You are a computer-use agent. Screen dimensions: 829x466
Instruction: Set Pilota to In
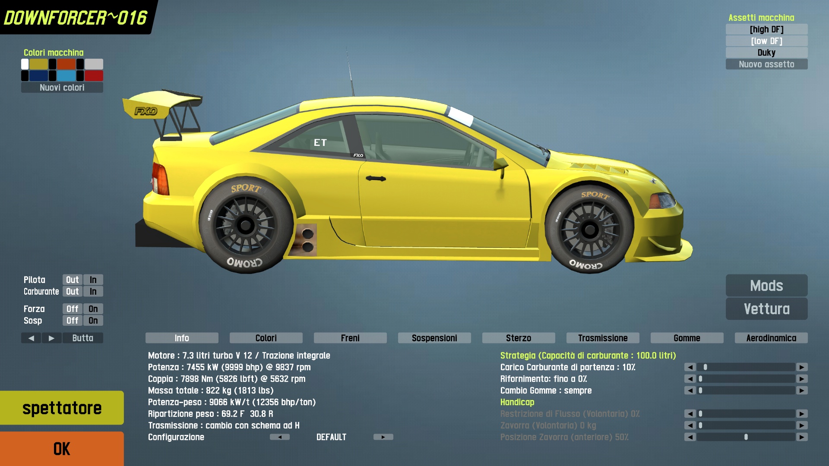(x=93, y=280)
